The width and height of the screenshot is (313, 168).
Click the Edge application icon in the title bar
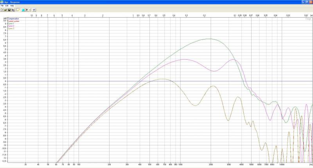(x=2, y=2)
